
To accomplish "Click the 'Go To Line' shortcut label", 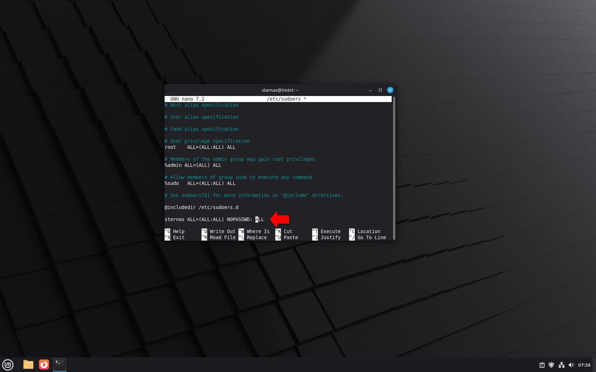I will pyautogui.click(x=371, y=237).
